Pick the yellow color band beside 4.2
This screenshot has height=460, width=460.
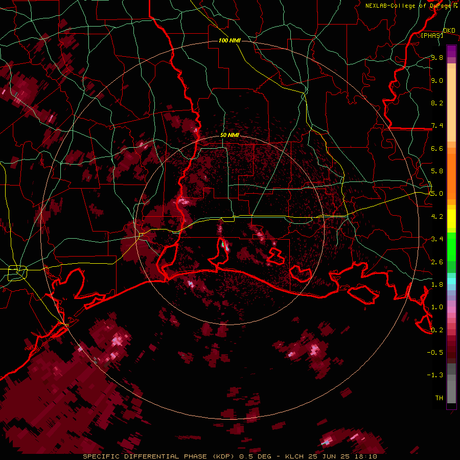(451, 219)
